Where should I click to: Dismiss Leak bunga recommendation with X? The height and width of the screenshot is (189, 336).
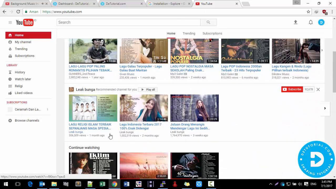click(x=318, y=90)
